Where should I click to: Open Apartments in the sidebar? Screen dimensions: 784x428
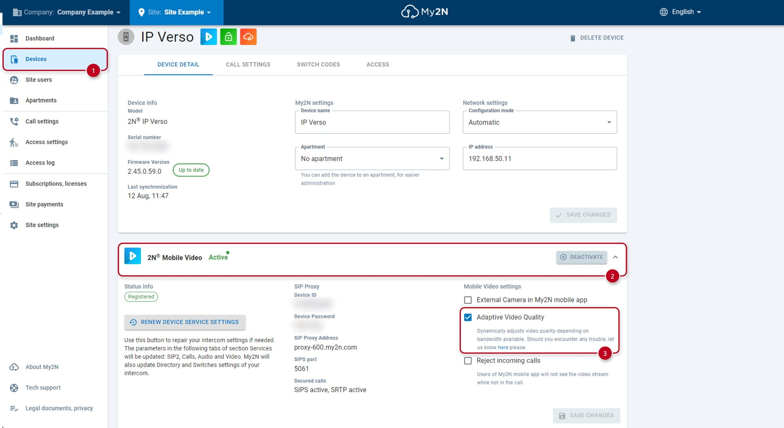tap(55, 100)
